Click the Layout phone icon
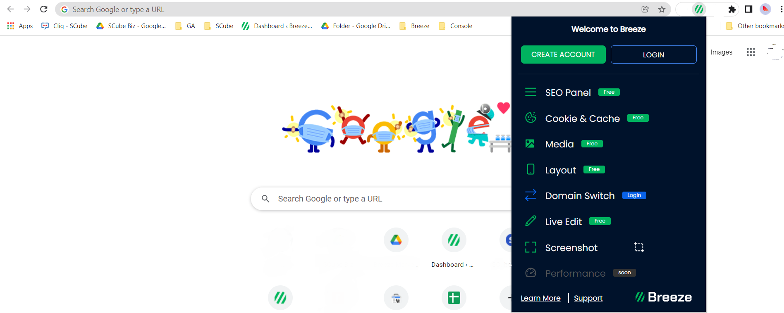The height and width of the screenshot is (313, 784). click(531, 169)
